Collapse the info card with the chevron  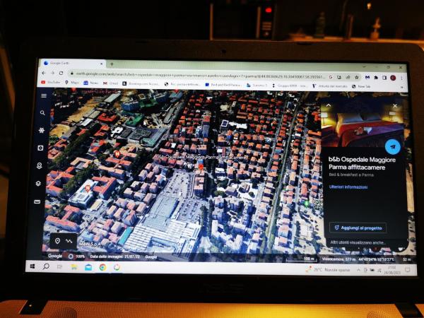327,106
